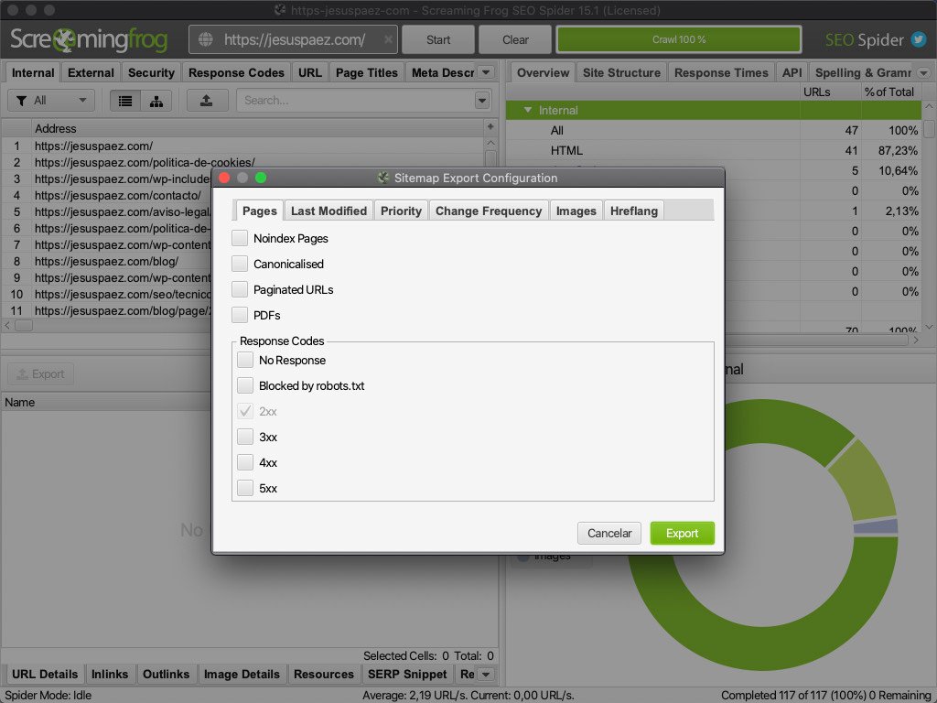The image size is (937, 703).
Task: Open the All filter dropdown
Action: click(51, 101)
